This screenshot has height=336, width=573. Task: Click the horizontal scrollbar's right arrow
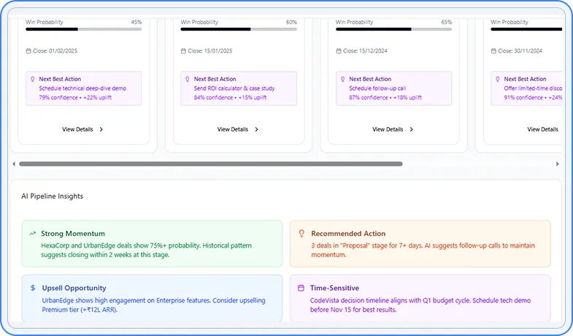point(558,164)
